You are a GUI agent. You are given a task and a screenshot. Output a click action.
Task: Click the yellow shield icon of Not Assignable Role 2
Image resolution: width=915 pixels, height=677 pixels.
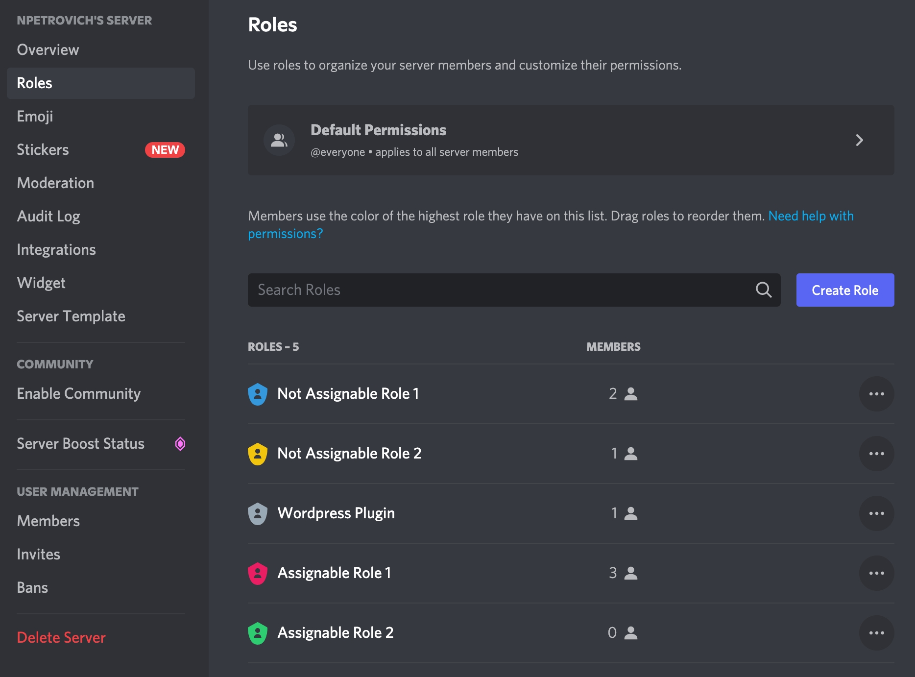point(258,454)
